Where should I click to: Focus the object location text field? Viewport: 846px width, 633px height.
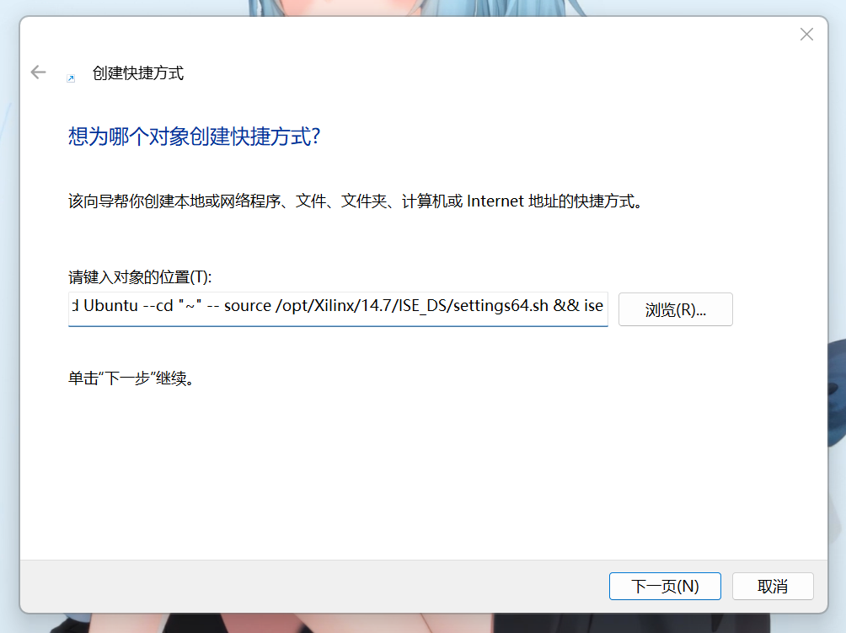[338, 309]
